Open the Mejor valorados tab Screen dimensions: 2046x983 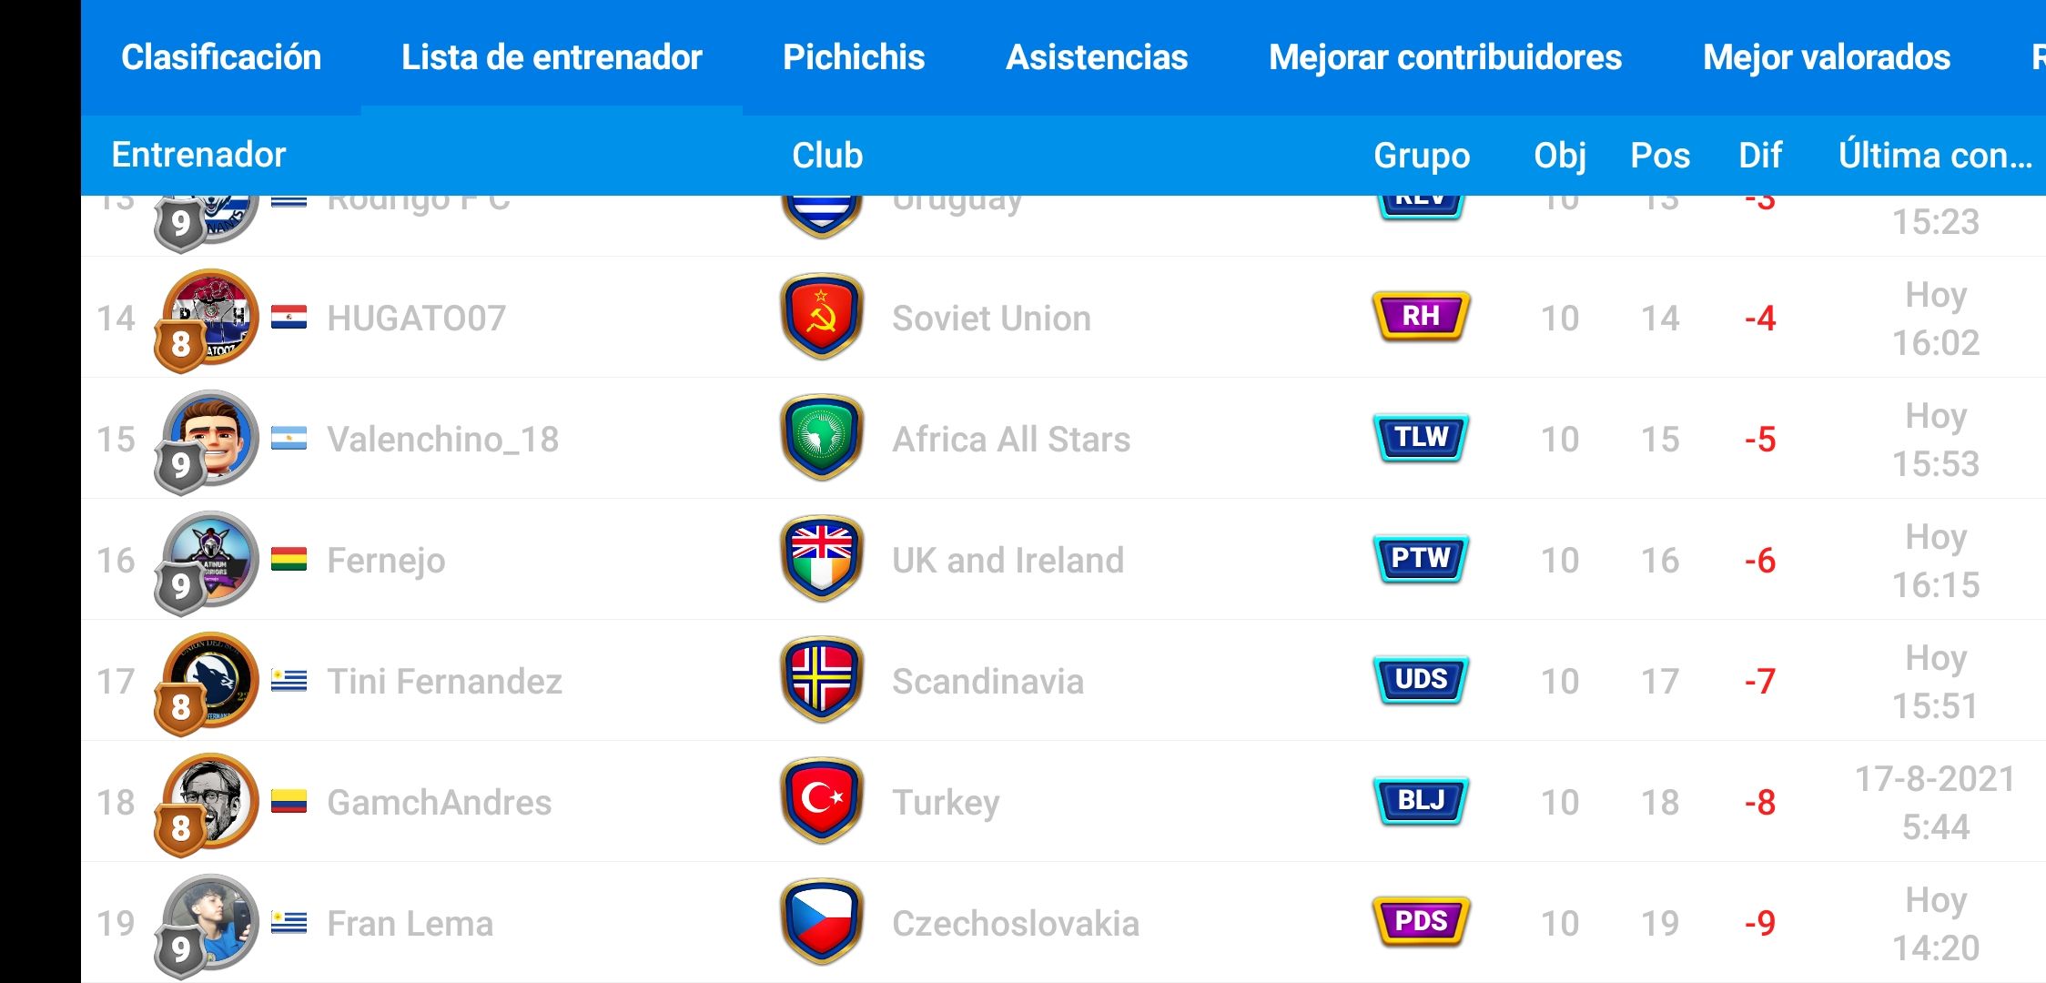coord(1827,57)
